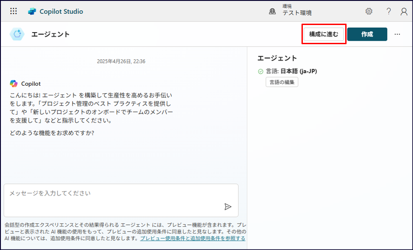Click the 構成に進む button
The image size is (413, 250).
pos(324,34)
